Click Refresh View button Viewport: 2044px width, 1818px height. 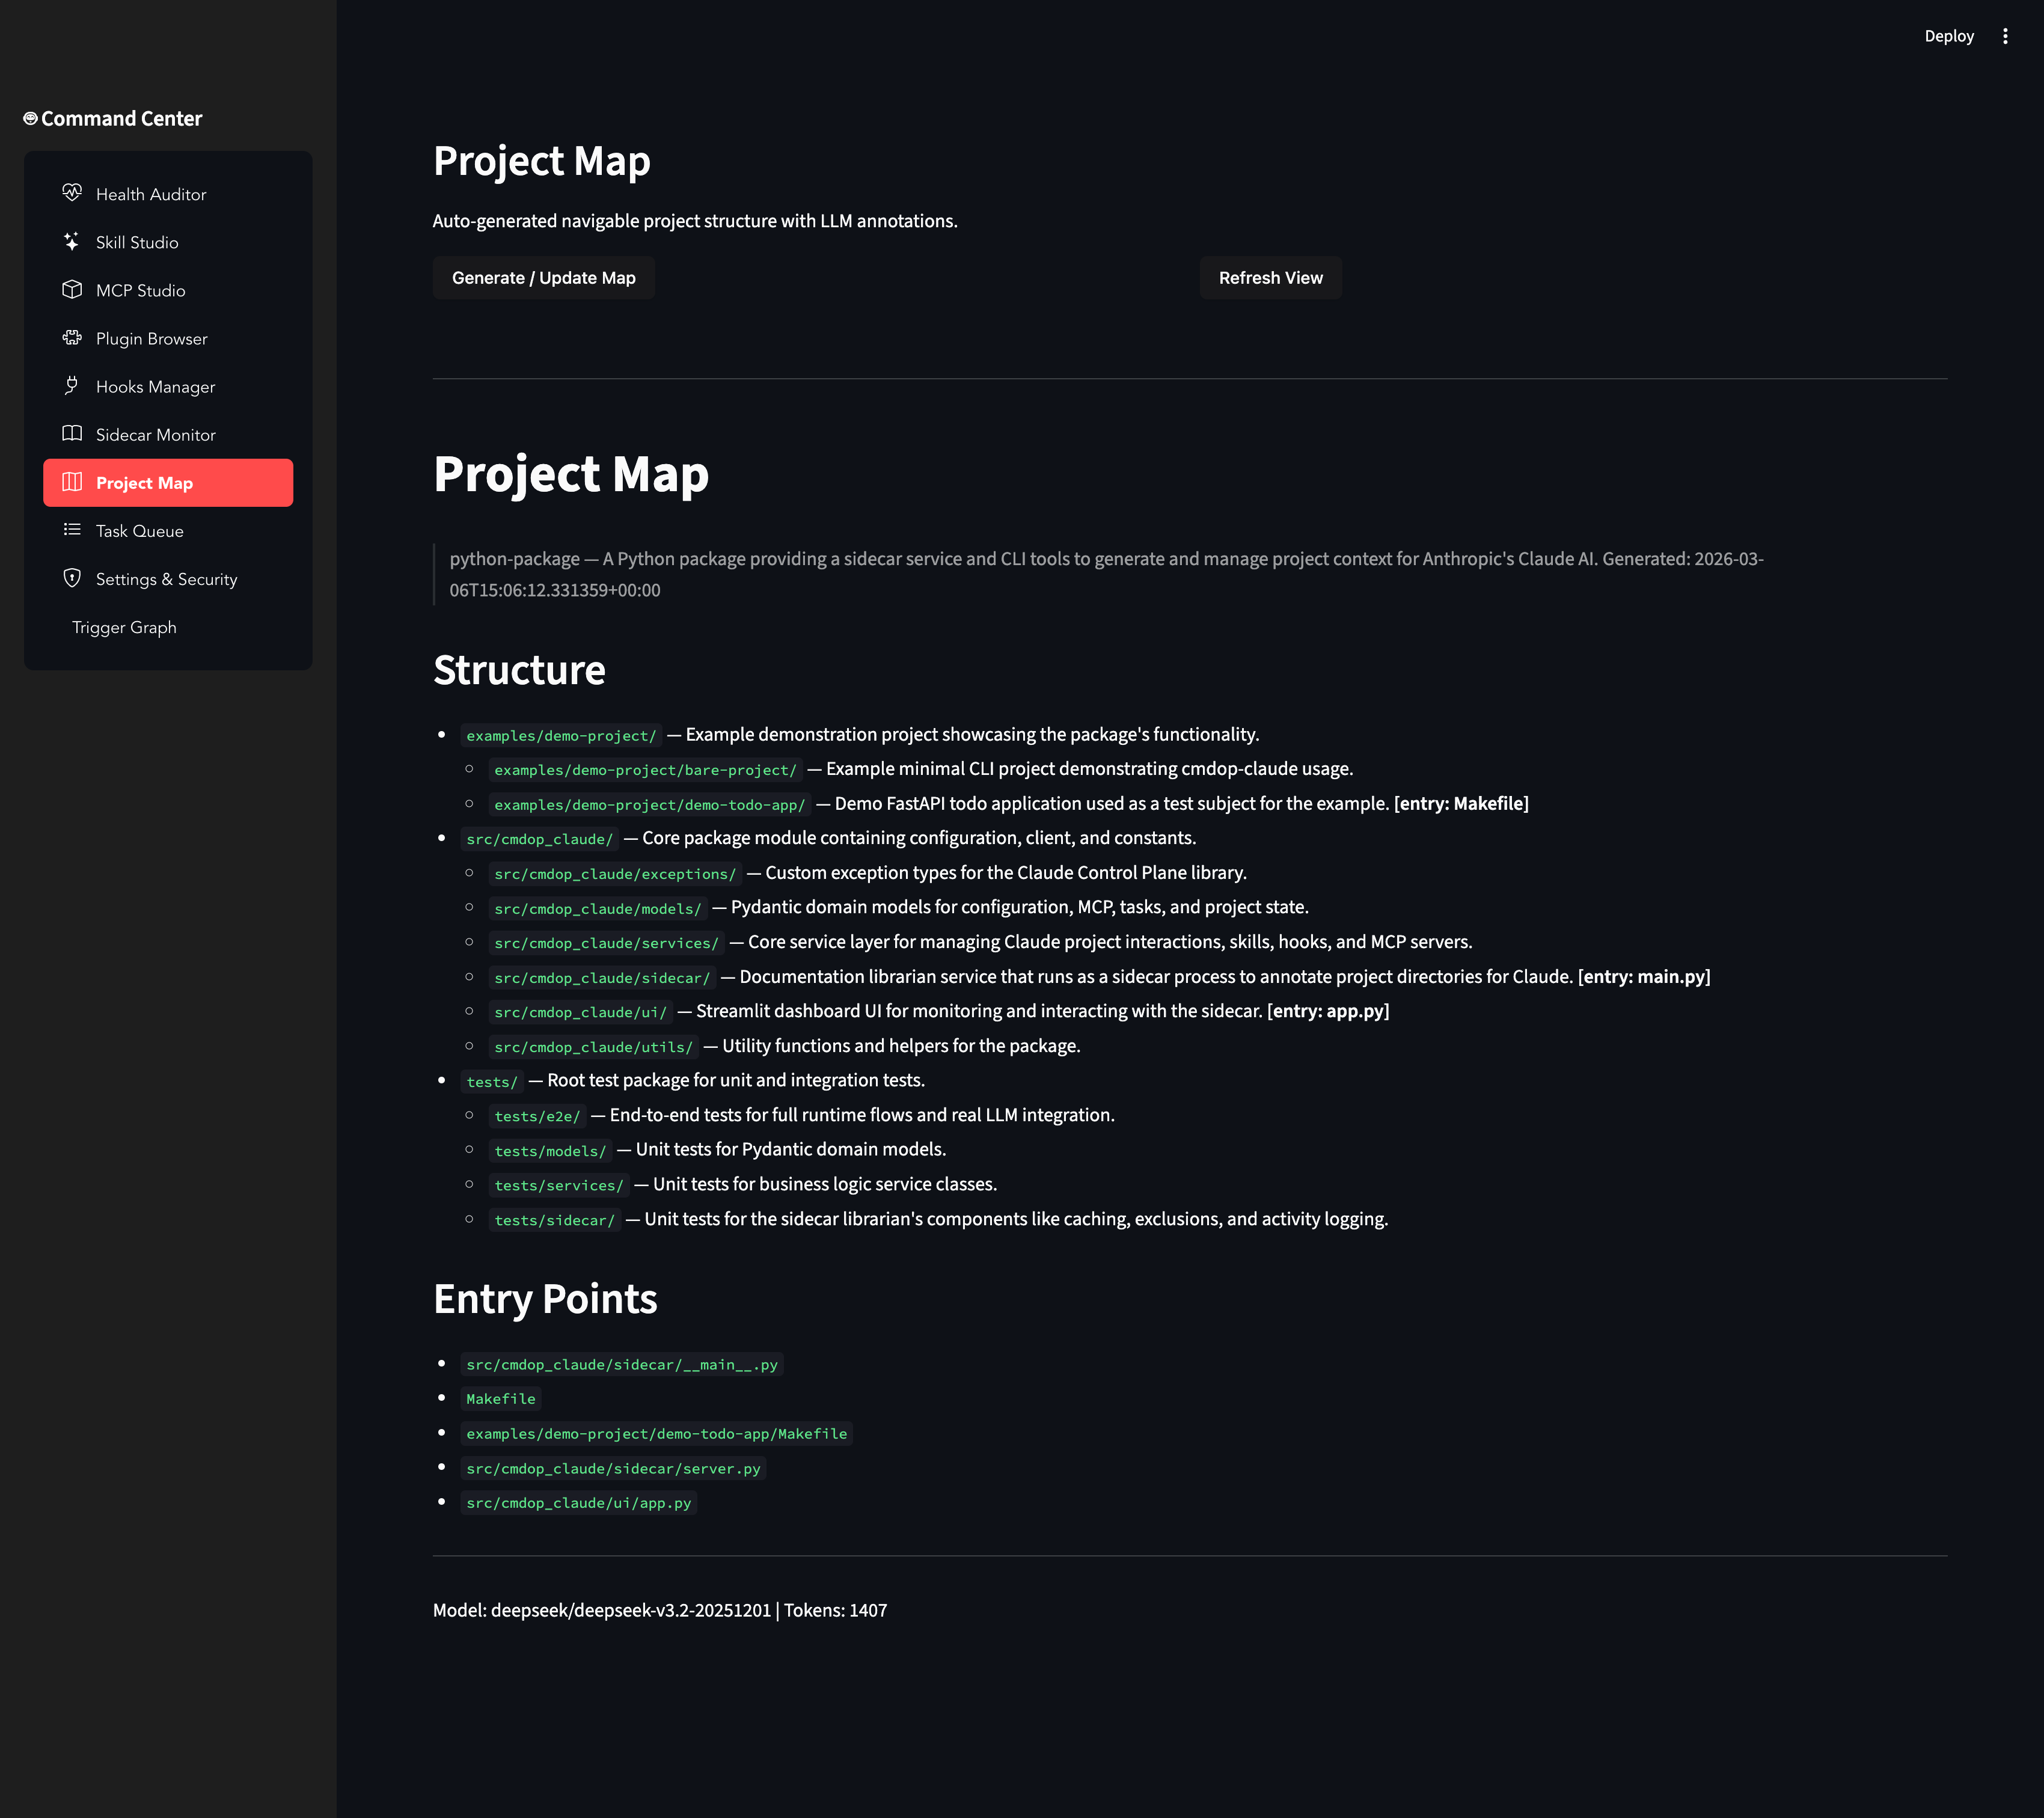[1271, 278]
